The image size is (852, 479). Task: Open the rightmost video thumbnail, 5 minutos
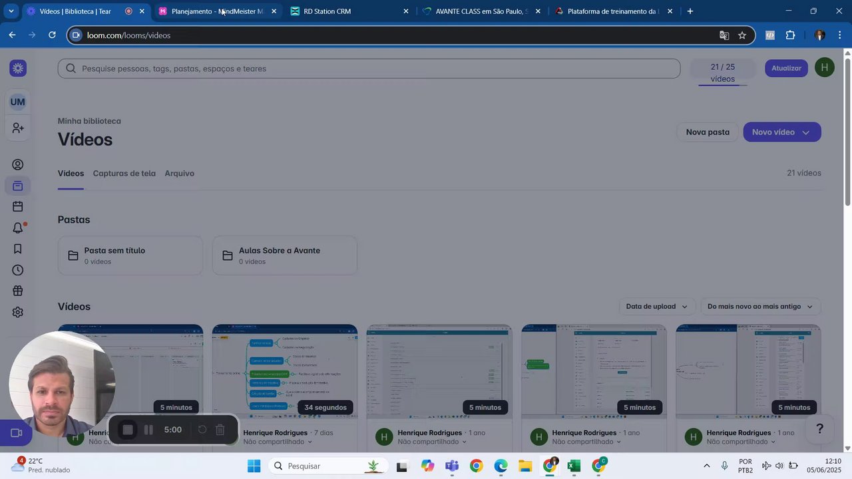coord(748,371)
